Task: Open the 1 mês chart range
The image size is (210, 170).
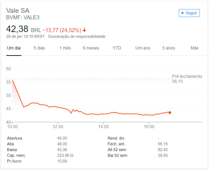Action: click(x=65, y=48)
